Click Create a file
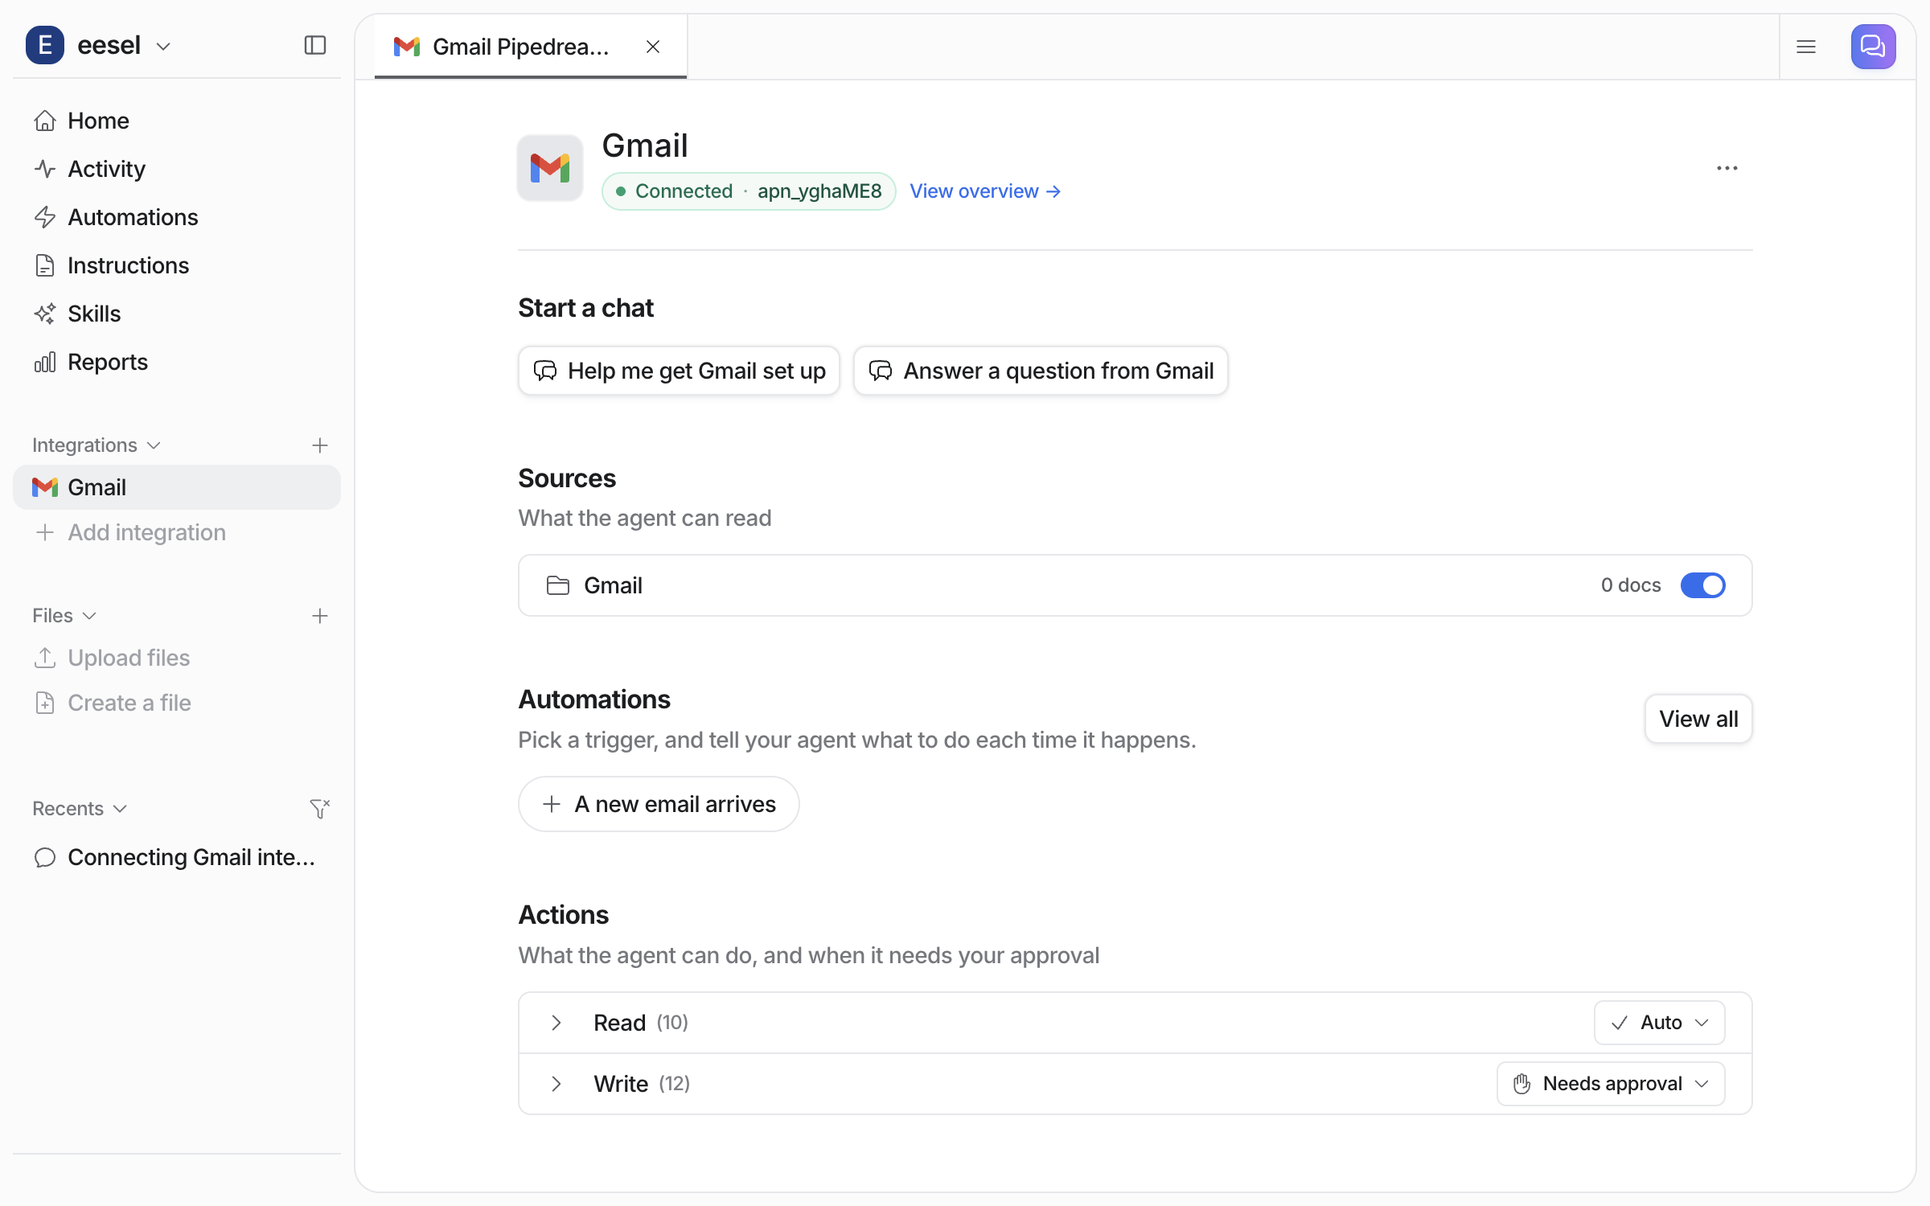Screen dimensions: 1930x1206 [177, 703]
